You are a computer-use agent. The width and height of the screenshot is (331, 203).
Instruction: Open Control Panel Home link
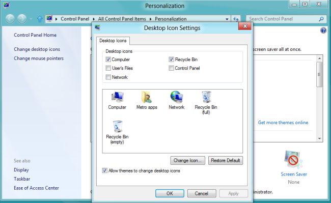coord(35,35)
